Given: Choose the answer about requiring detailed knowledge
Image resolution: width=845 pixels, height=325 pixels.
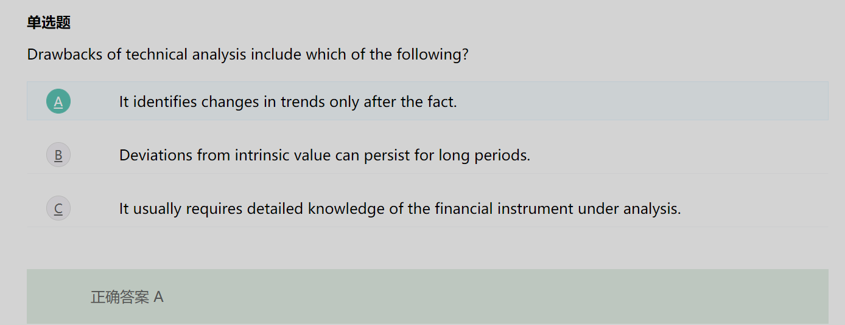Looking at the screenshot, I should tap(399, 208).
